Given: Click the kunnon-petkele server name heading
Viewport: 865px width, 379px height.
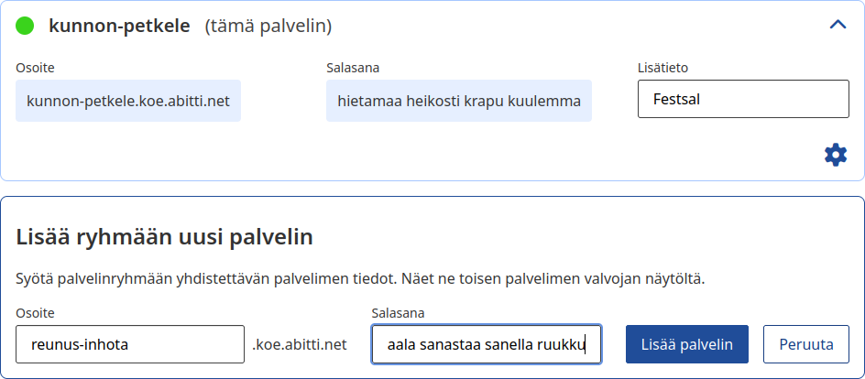Looking at the screenshot, I should click(119, 26).
